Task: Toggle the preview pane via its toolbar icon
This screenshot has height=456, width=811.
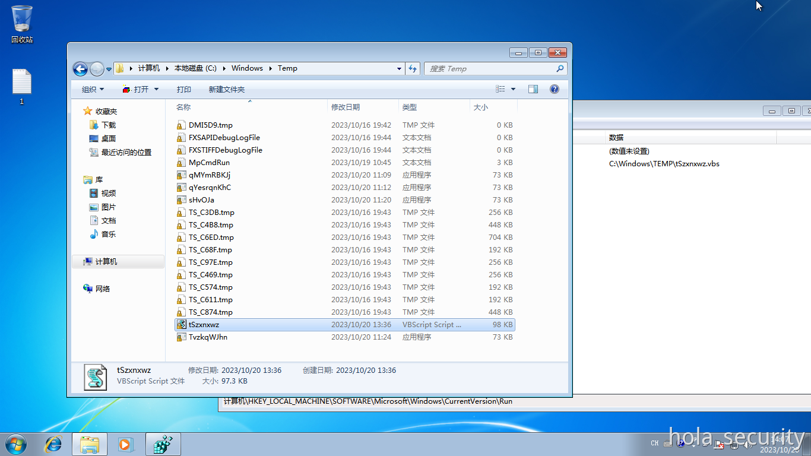Action: coord(533,88)
